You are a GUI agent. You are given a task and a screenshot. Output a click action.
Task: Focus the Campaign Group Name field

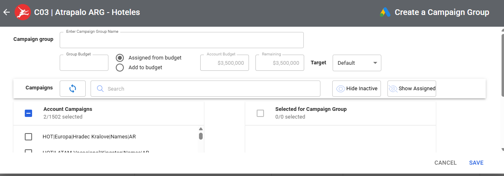coord(182,40)
